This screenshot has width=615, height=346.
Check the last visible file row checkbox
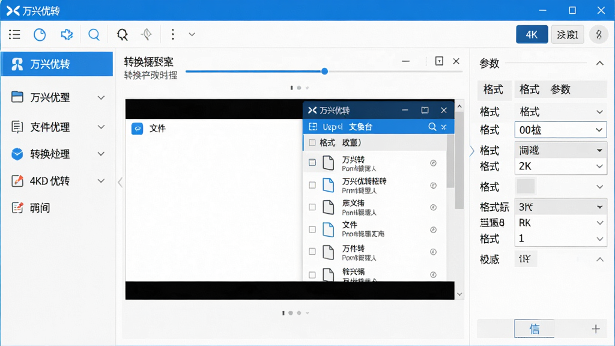point(312,275)
